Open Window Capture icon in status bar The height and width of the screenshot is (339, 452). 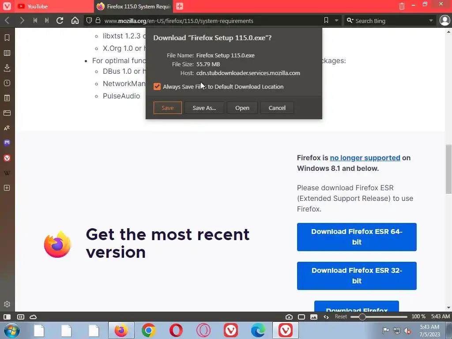pos(301,317)
